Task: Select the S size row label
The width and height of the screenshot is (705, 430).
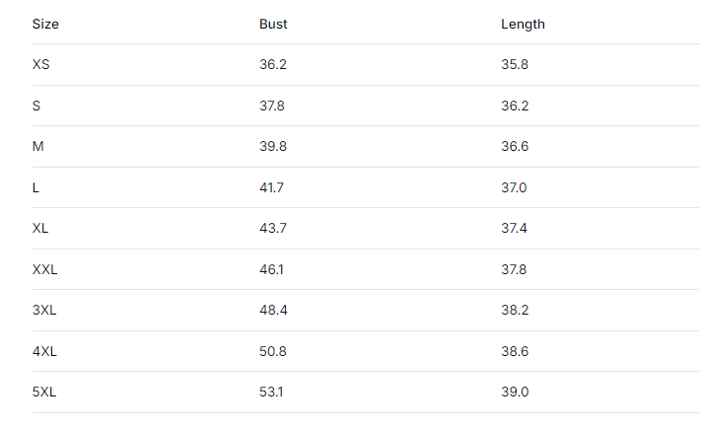Action: (36, 106)
